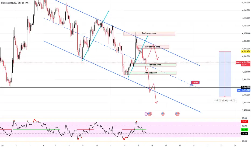This screenshot has height=148, width=251.
Task: Click the '16' date on time axis
Action: pyautogui.click(x=152, y=146)
